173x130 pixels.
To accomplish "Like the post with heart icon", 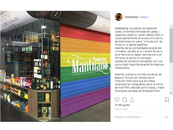I will (x=117, y=100).
